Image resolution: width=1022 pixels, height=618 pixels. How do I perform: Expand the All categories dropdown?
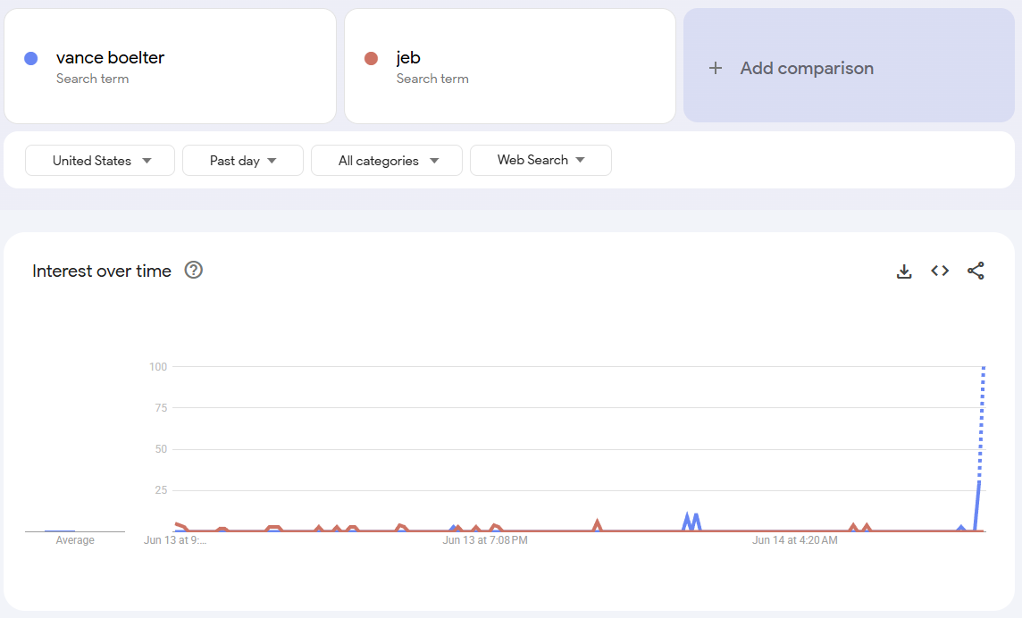tap(387, 161)
